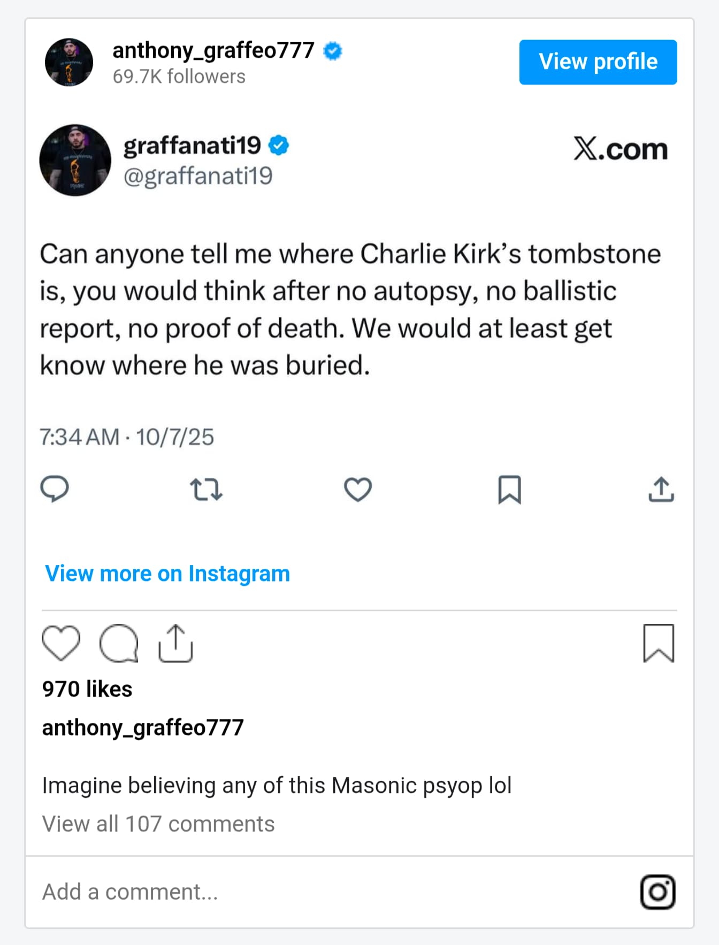Share the Instagram post via share icon
The height and width of the screenshot is (945, 719).
coord(175,643)
